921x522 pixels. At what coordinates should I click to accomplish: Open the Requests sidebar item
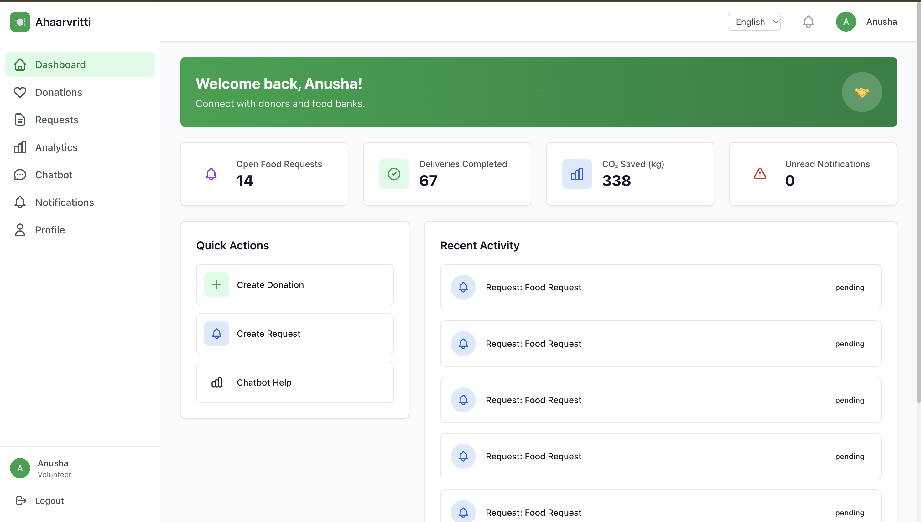pyautogui.click(x=57, y=120)
